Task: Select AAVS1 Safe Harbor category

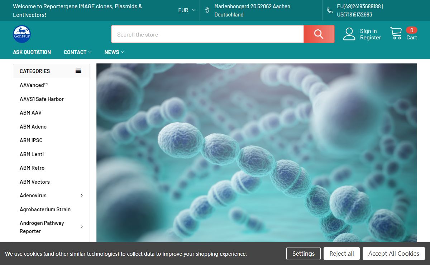Action: point(42,99)
